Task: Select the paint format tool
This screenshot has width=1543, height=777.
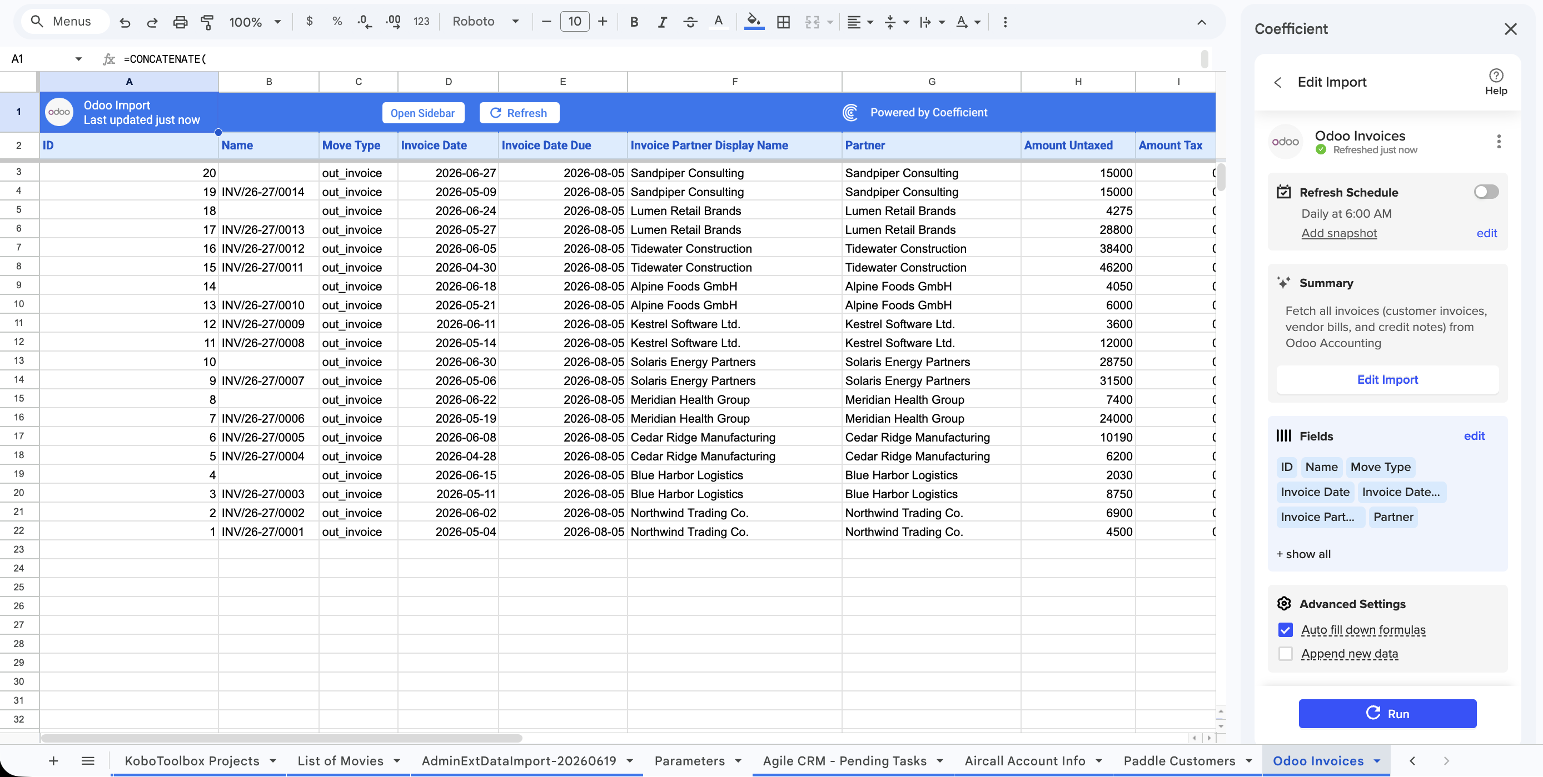Action: (x=207, y=22)
